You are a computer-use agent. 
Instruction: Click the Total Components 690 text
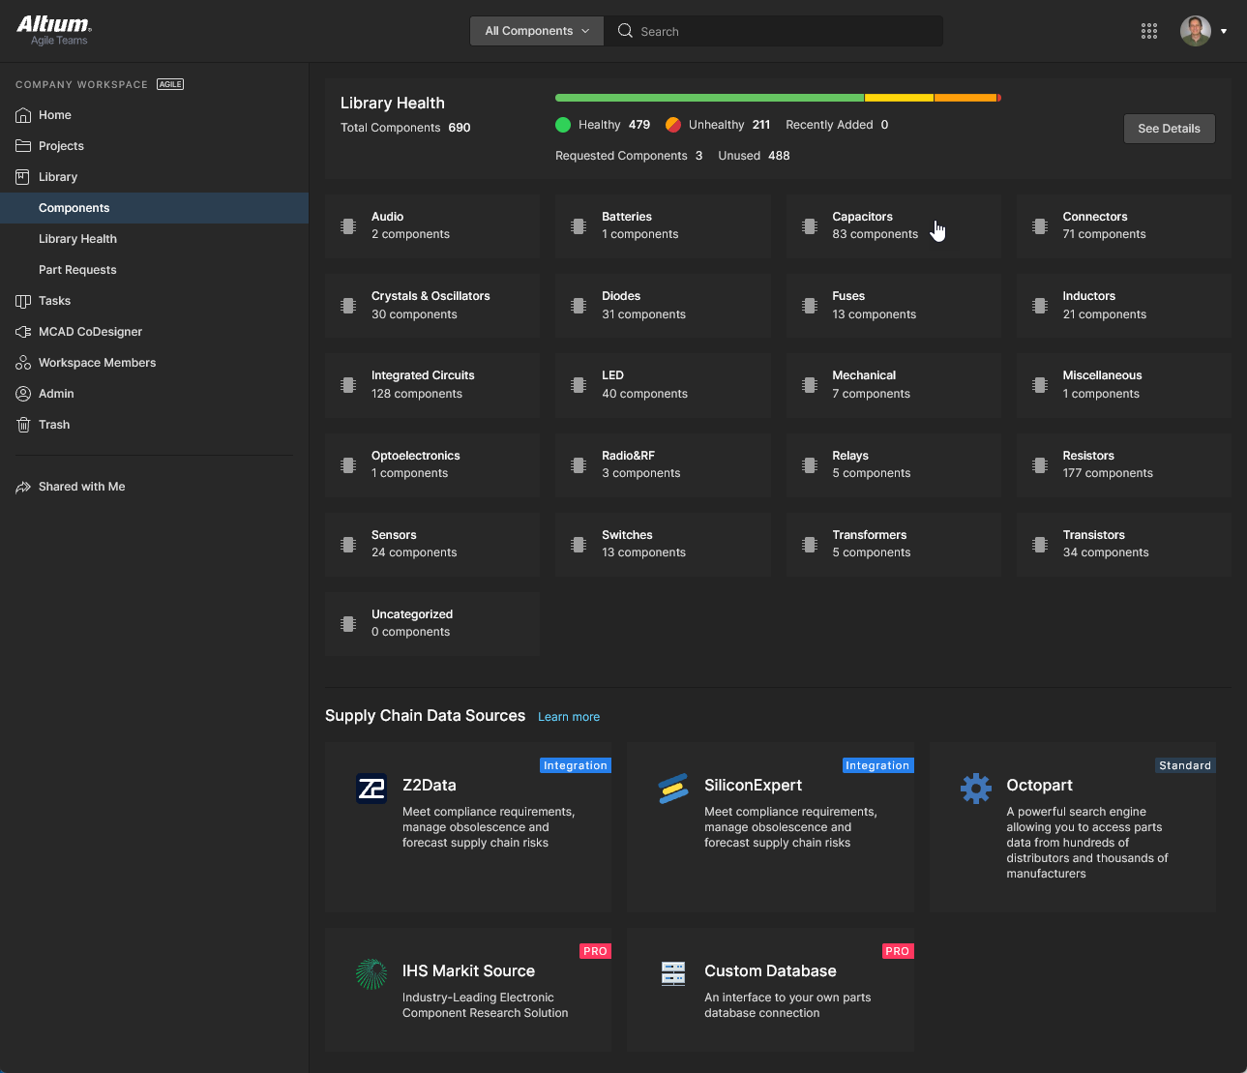(x=405, y=128)
